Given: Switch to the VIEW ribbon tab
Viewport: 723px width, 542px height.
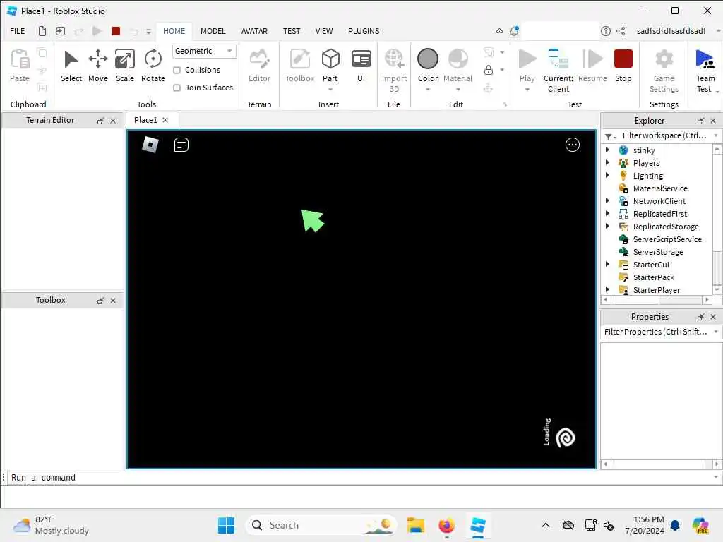Looking at the screenshot, I should [323, 31].
